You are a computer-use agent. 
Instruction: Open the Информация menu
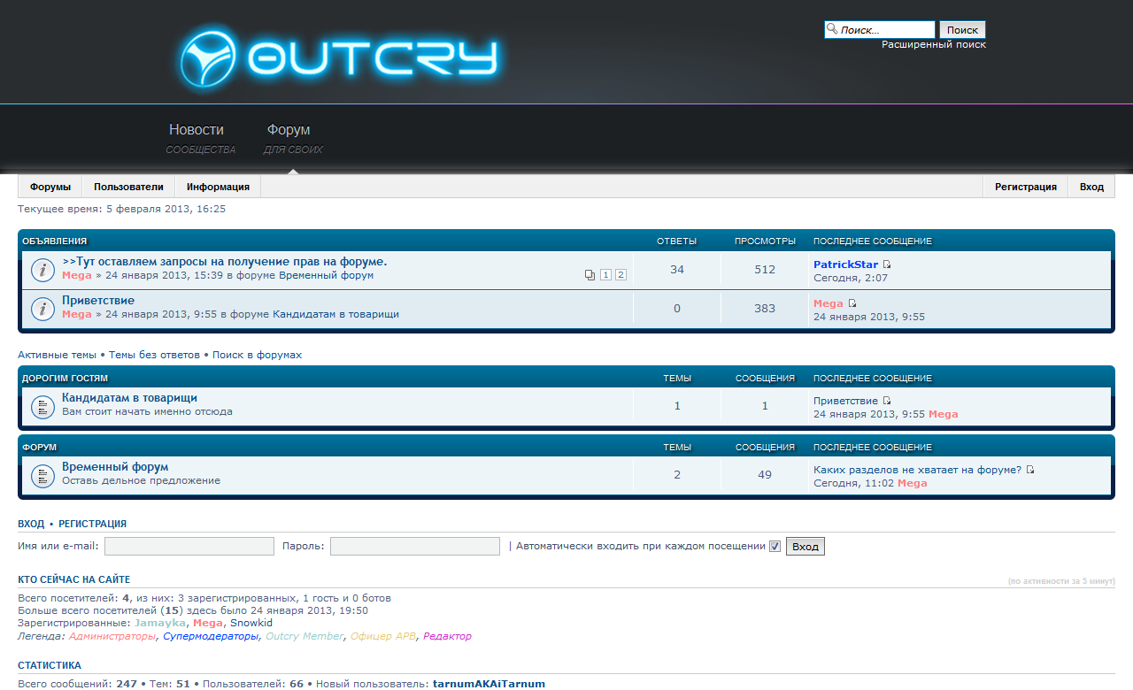[x=218, y=187]
